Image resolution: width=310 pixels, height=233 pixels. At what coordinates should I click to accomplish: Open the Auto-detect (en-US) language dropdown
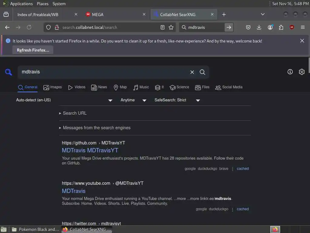64,100
